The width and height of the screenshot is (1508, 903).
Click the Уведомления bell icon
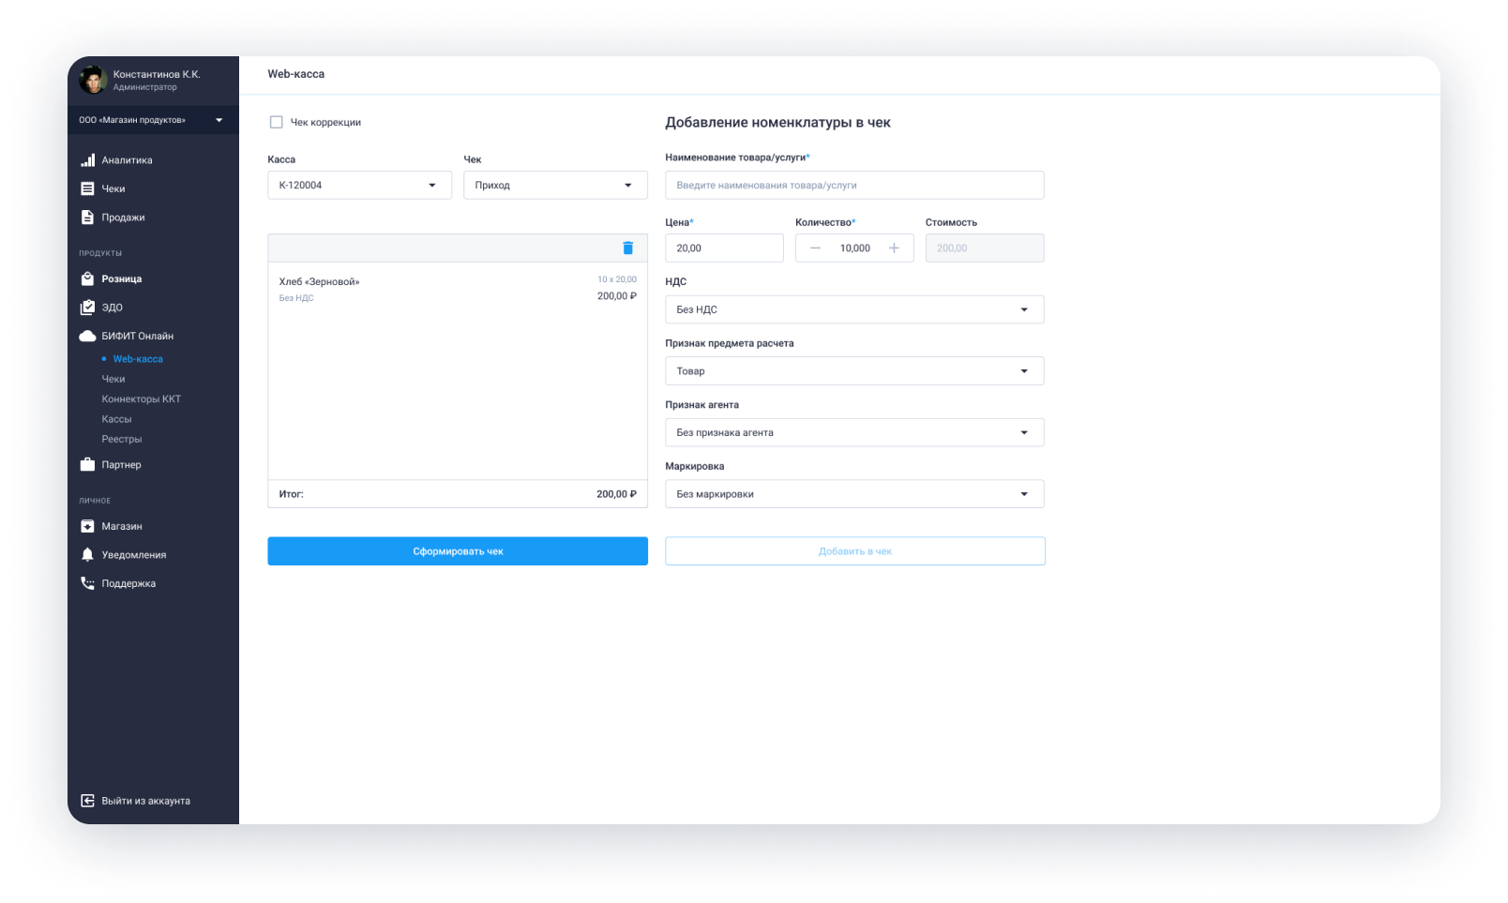coord(87,554)
